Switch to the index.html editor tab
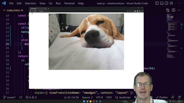Screen dimensions: 184x103 click(x=13, y=10)
